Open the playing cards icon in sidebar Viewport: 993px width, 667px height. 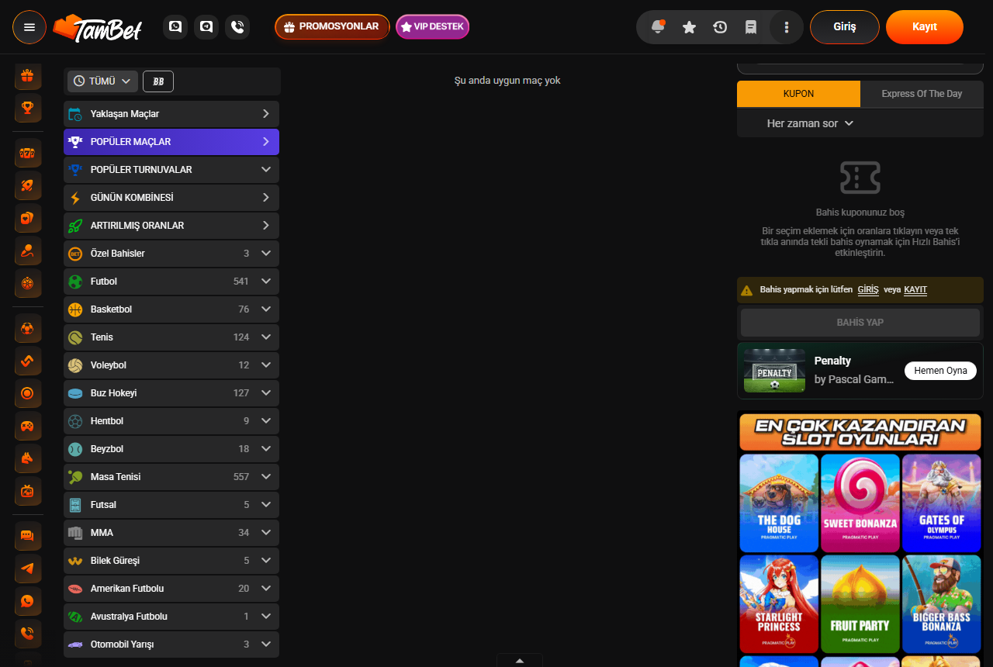pyautogui.click(x=28, y=219)
